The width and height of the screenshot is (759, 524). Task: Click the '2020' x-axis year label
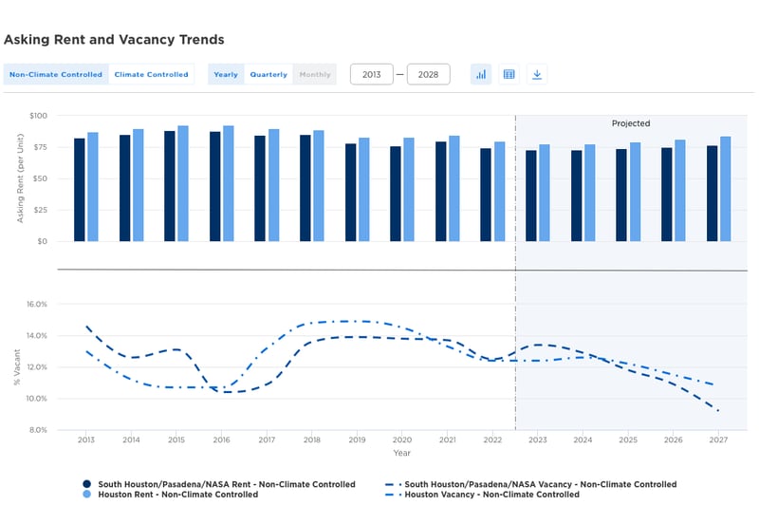402,440
